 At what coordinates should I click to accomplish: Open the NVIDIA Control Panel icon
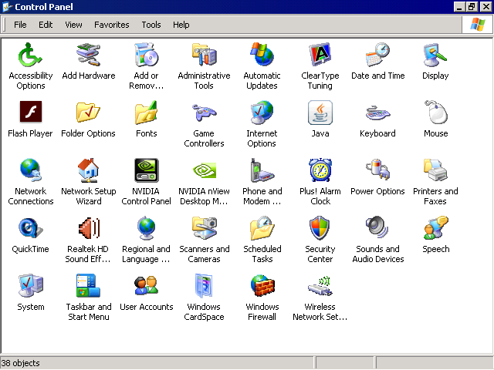147,170
